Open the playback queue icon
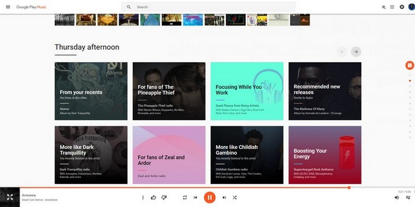This screenshot has width=415, height=207. (x=408, y=198)
